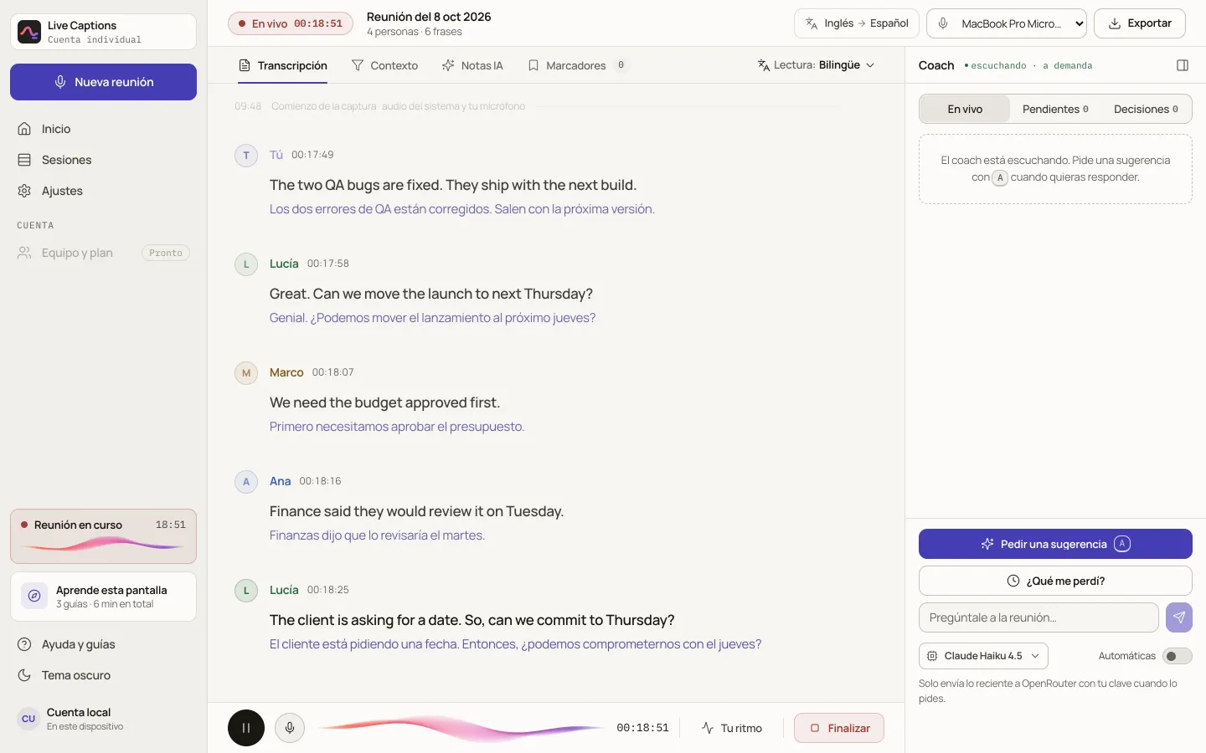The image size is (1206, 753).
Task: Select the Pendientes coach segment
Action: (1055, 109)
